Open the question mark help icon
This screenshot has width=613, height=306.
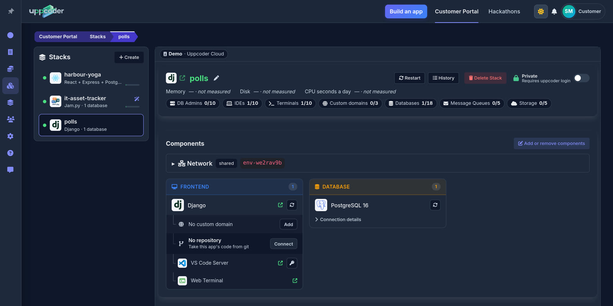10,153
